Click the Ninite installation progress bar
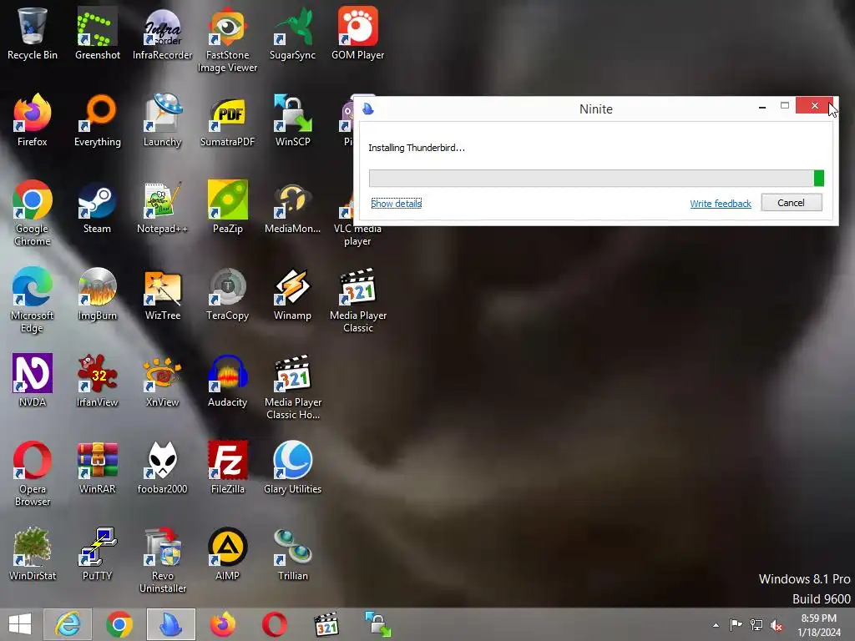Screen dimensions: 855x641 [596, 178]
